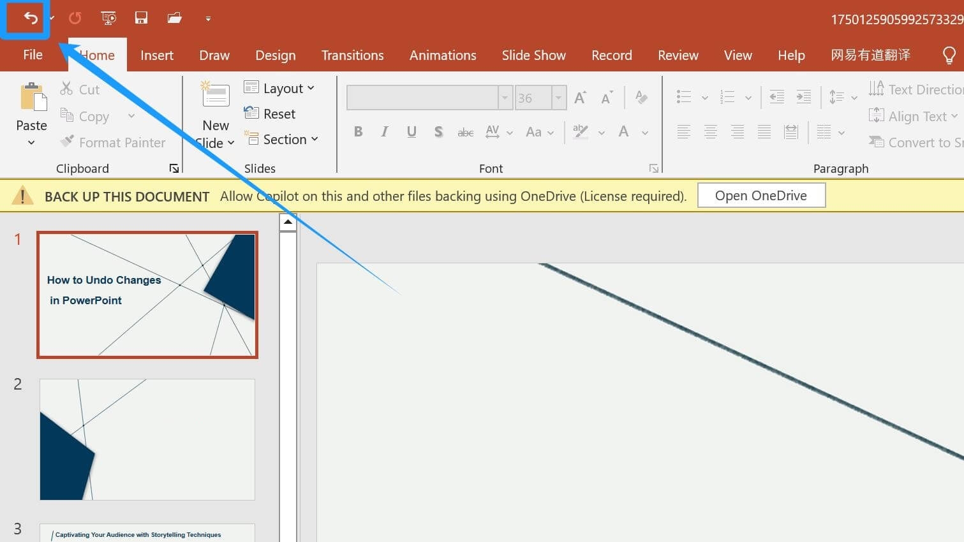Click the Copy icon

pos(68,115)
